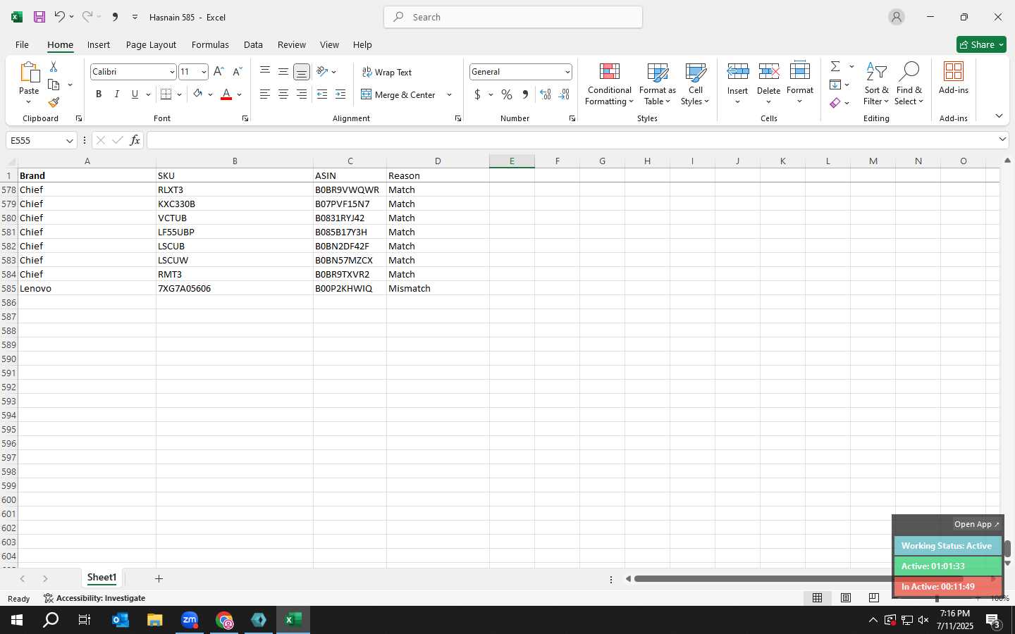Add a new sheet with plus button
This screenshot has width=1015, height=634.
(x=159, y=578)
